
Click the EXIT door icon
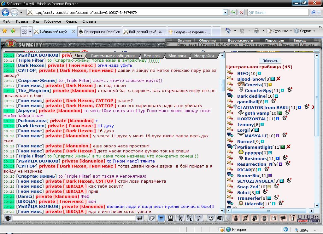tap(292, 218)
